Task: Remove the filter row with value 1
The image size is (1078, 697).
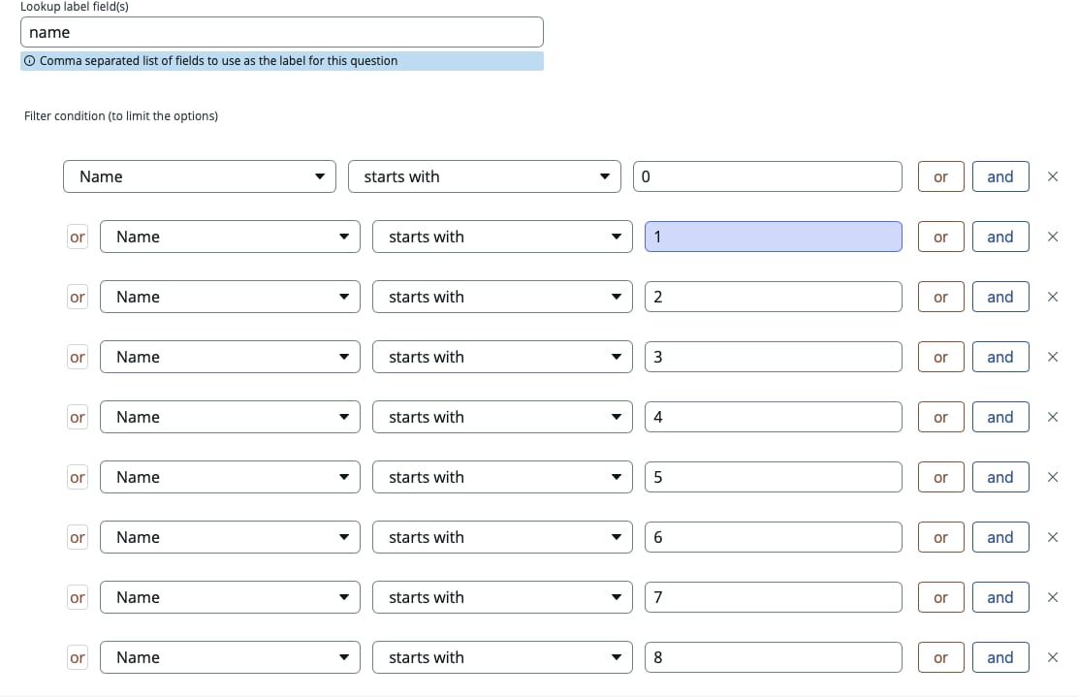Action: (1053, 237)
